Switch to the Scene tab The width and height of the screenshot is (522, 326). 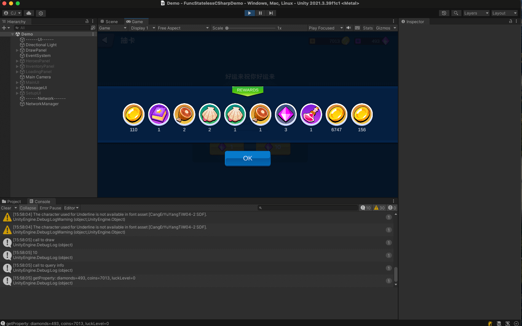point(109,21)
